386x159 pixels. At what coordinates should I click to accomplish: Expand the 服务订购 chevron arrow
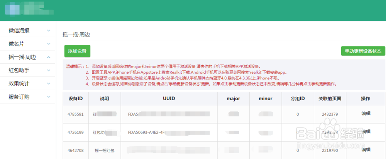pos(49,97)
